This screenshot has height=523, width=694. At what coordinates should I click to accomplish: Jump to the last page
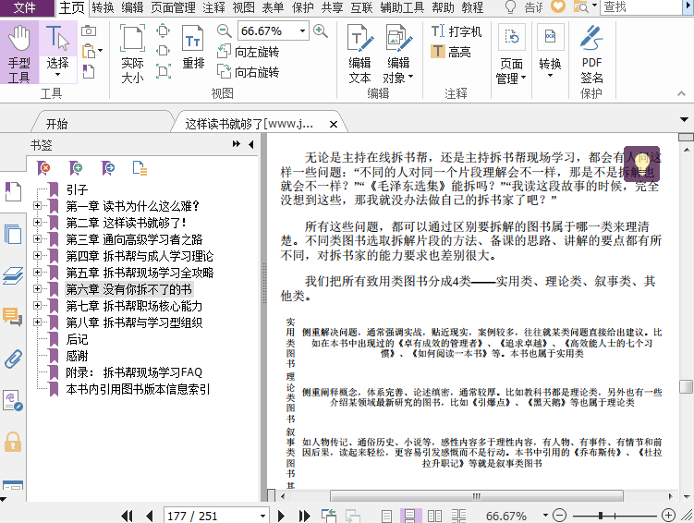point(304,516)
